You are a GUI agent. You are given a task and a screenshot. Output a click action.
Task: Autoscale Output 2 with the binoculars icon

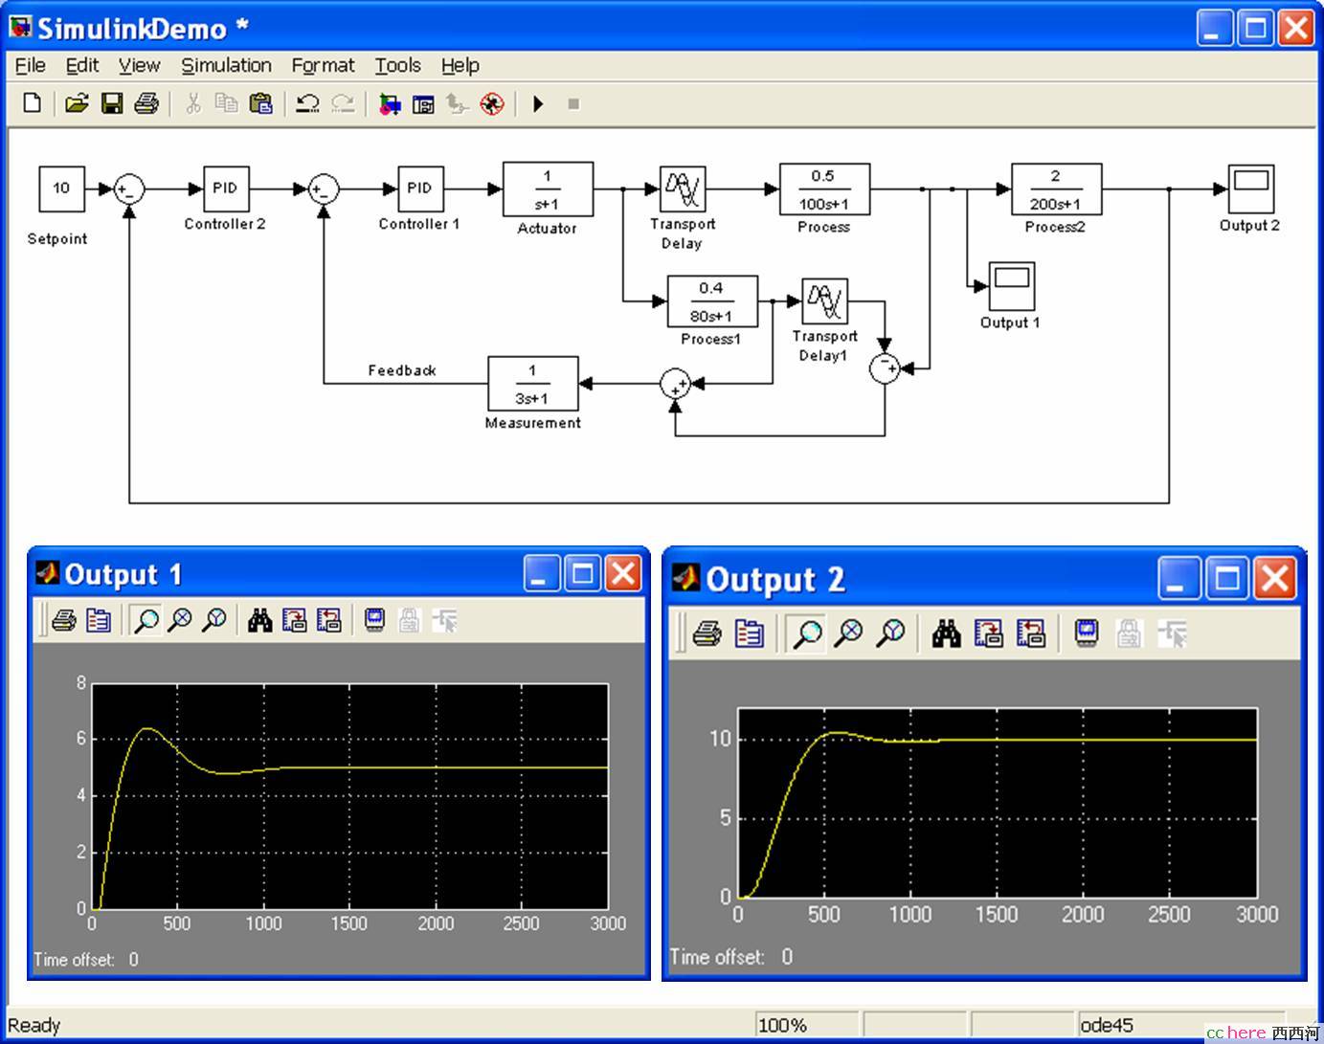947,633
